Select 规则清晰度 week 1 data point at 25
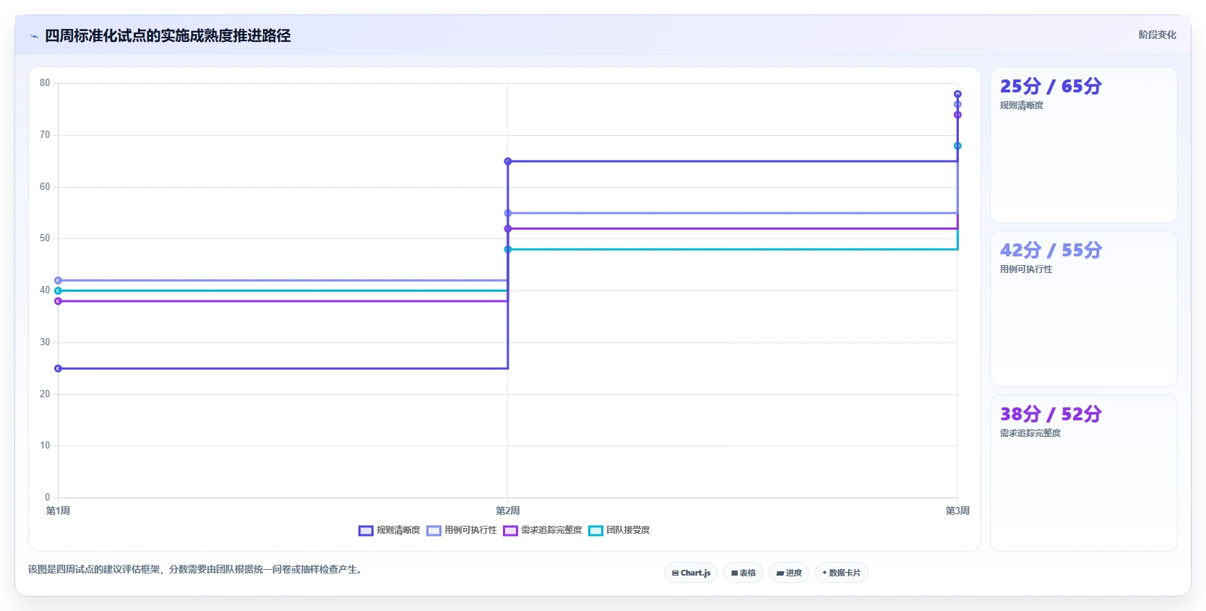The width and height of the screenshot is (1206, 611). [59, 368]
